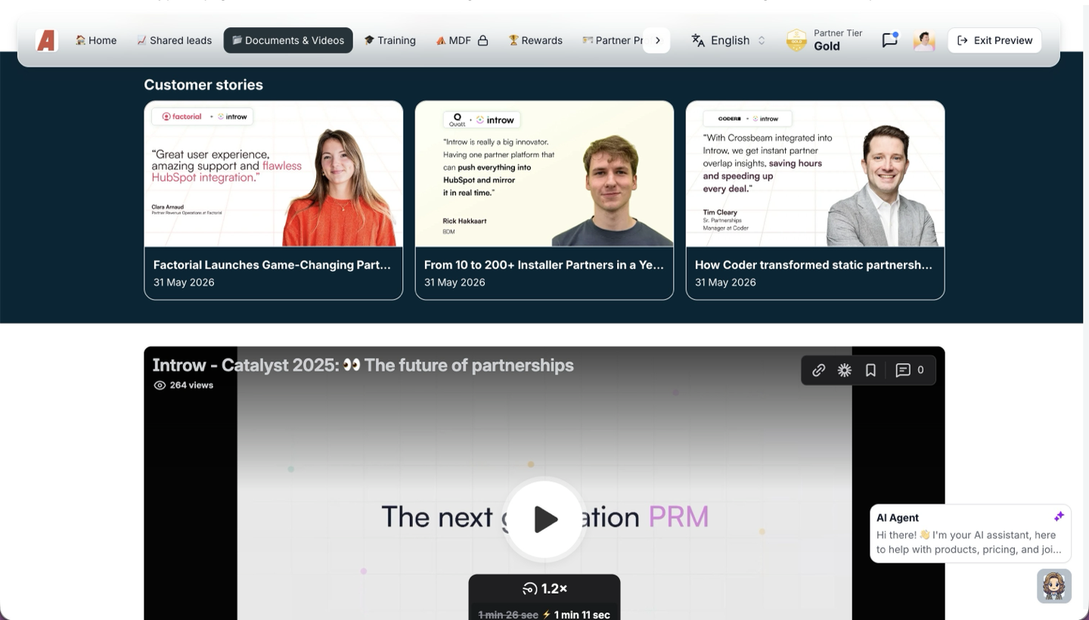Click the starburst icon on the video
Viewport: 1089px width, 620px height.
pyautogui.click(x=845, y=370)
